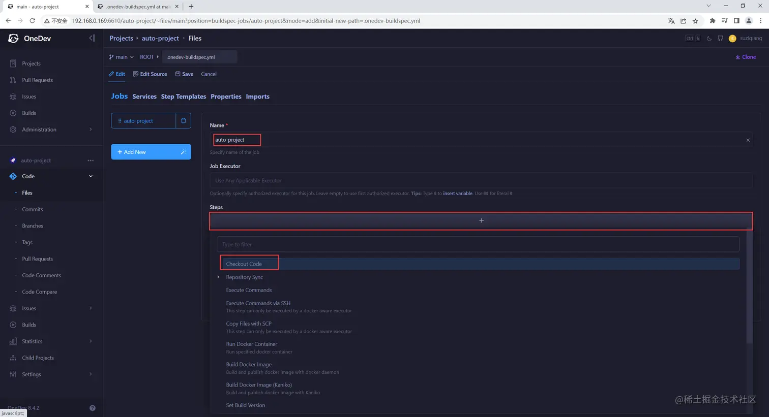Choose Execute Commands step

(249, 290)
